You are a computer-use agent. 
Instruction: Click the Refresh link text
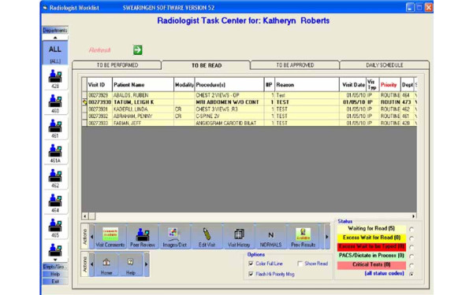(x=100, y=50)
